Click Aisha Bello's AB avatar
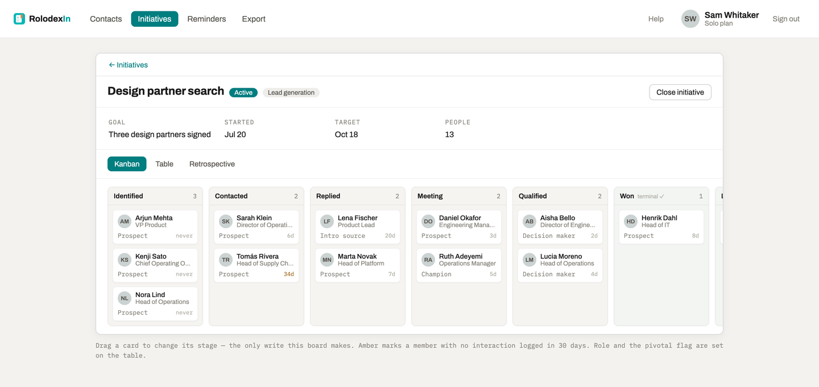 [x=530, y=221]
